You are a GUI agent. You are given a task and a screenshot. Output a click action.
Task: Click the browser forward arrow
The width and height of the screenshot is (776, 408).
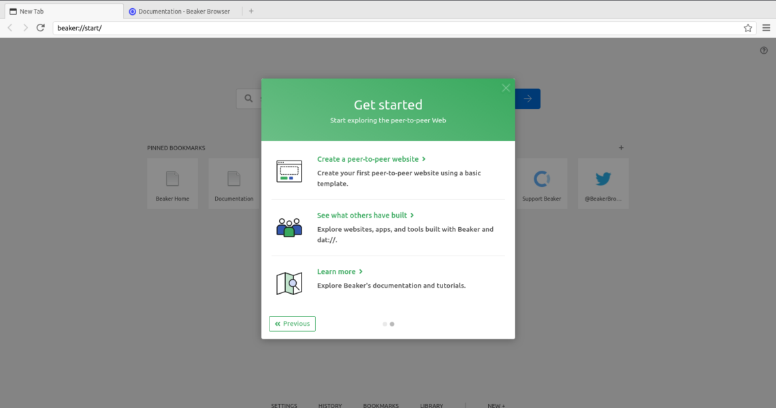pos(25,28)
